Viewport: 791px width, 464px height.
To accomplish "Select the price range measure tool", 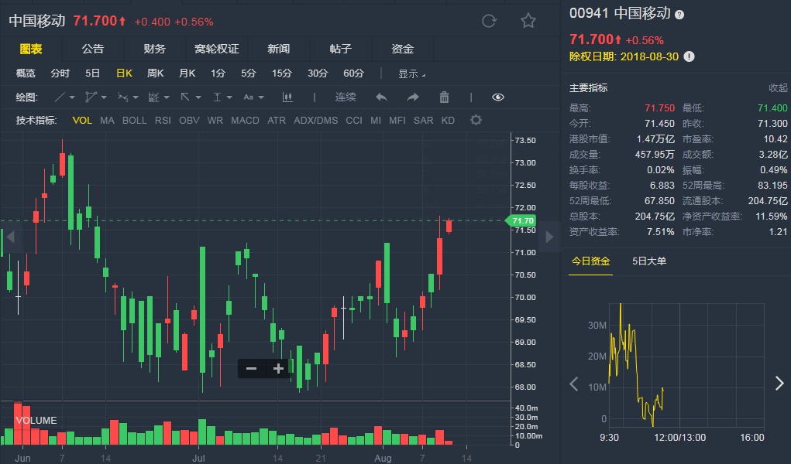I will pyautogui.click(x=217, y=97).
